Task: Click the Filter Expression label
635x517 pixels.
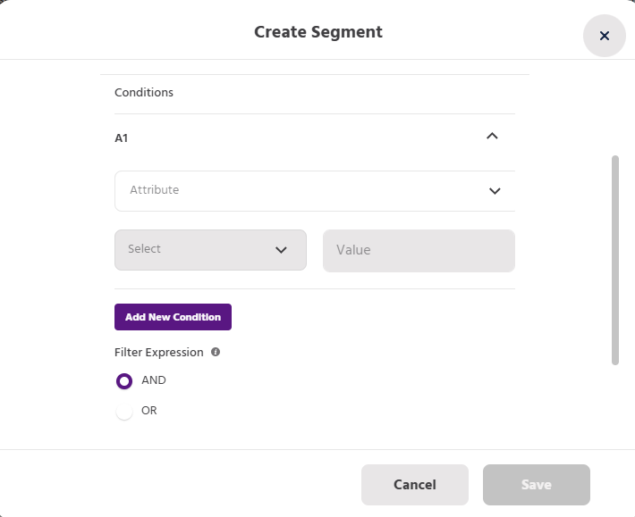Action: (159, 352)
